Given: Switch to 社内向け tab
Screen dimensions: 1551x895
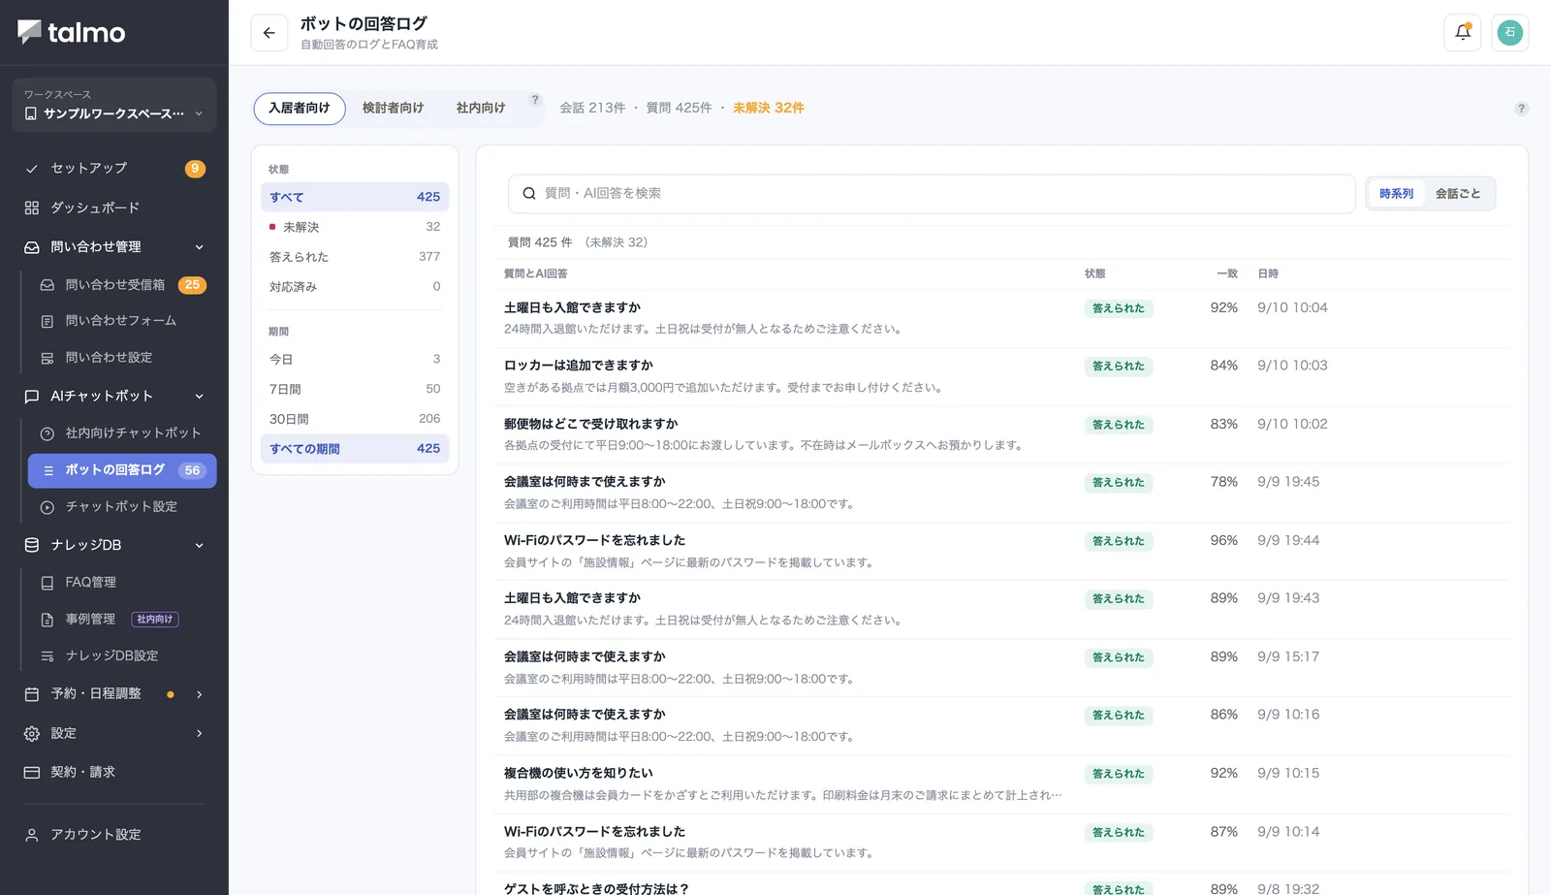Looking at the screenshot, I should [481, 109].
